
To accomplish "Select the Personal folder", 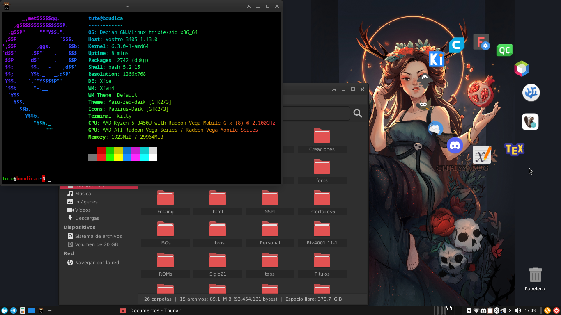I will click(x=270, y=234).
